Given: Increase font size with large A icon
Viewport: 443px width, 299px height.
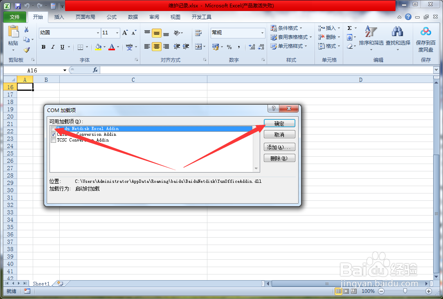Looking at the screenshot, I should (x=125, y=33).
